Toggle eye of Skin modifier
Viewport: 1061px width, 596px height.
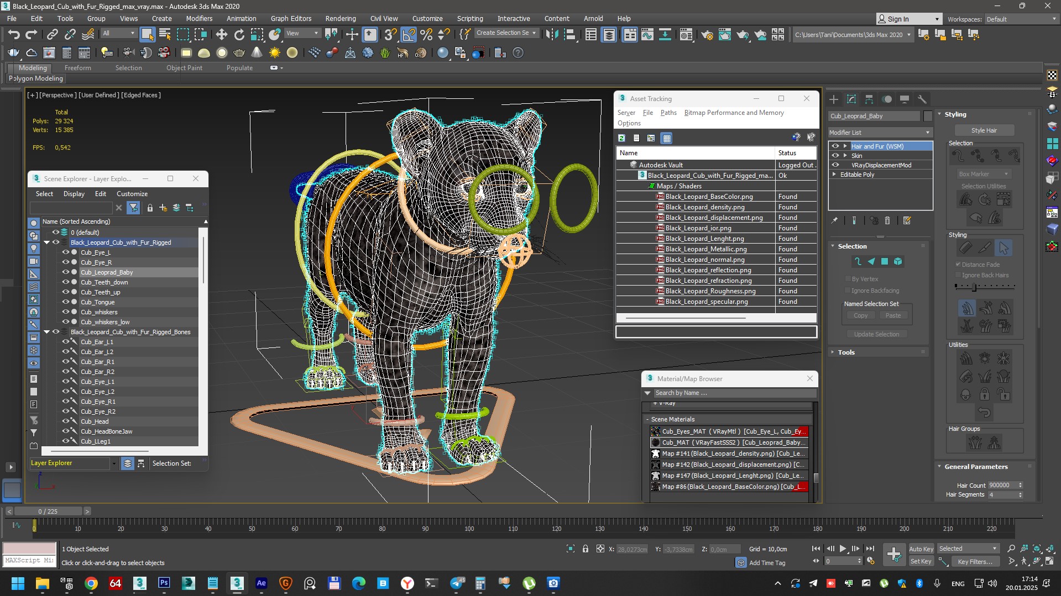coord(835,156)
